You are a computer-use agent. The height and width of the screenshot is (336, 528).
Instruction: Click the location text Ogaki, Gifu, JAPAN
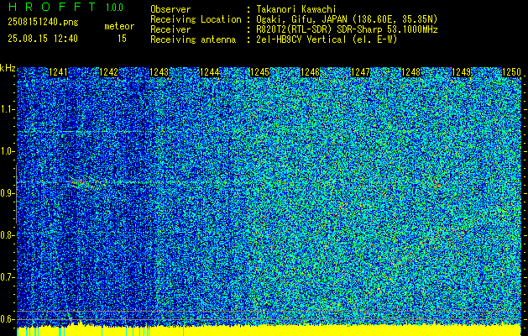[301, 19]
